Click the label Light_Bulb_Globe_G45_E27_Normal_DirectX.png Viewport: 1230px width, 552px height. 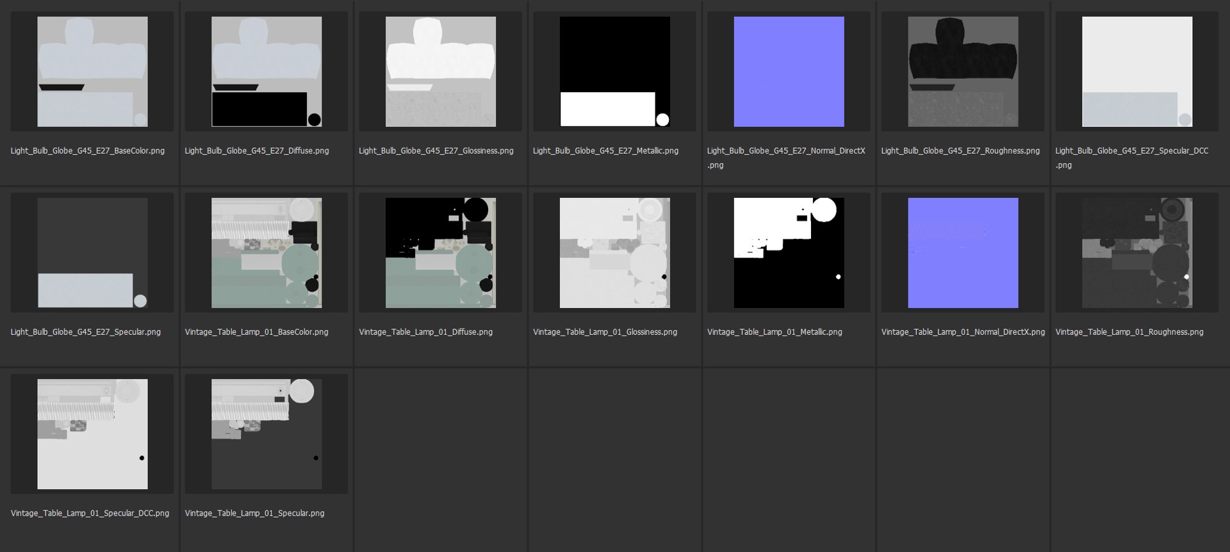(x=786, y=158)
